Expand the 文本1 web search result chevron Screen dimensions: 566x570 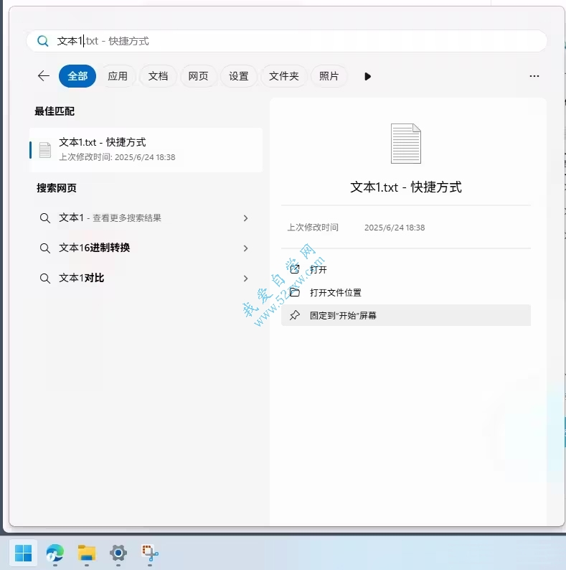[x=245, y=218]
